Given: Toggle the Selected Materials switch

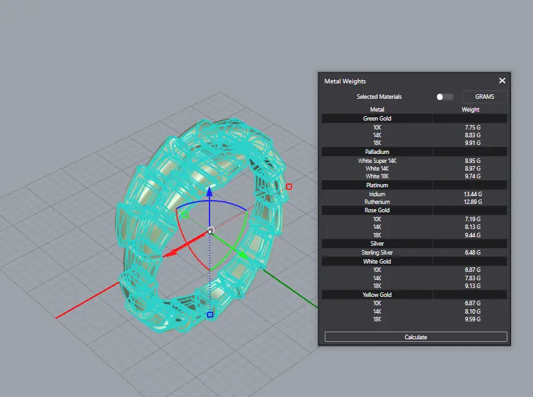Looking at the screenshot, I should (445, 97).
